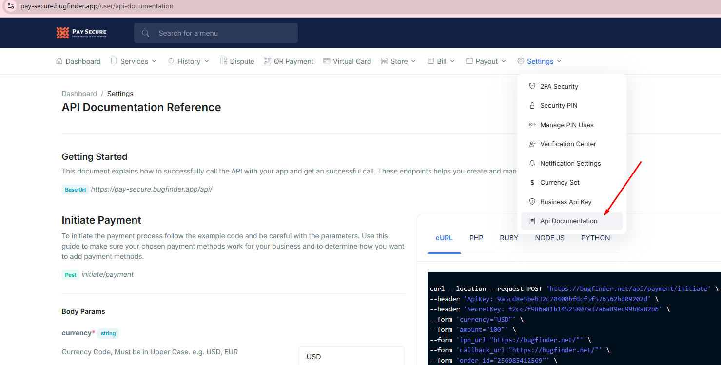Expand the Store dropdown chevron
Screen dimensions: 721x365
pos(414,61)
